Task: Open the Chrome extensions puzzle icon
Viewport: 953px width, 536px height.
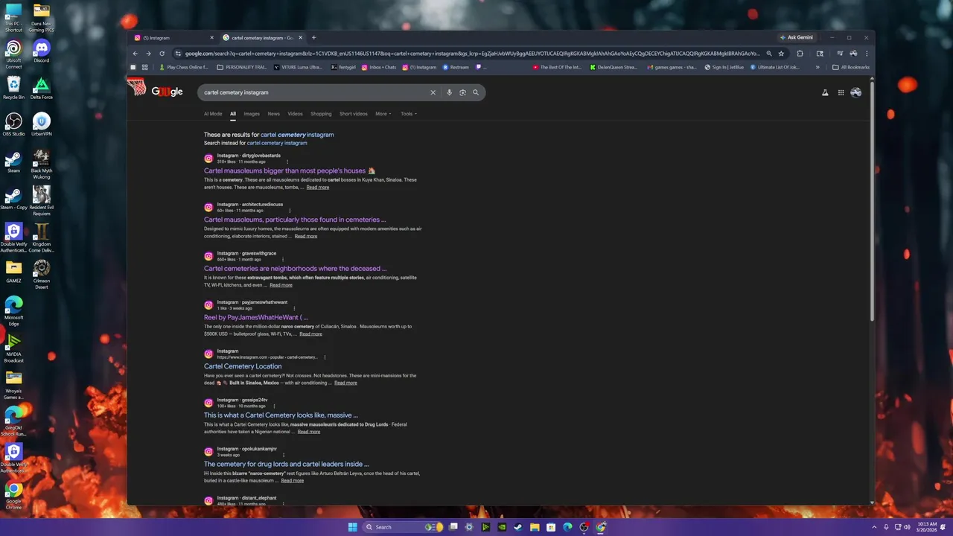Action: (x=800, y=54)
